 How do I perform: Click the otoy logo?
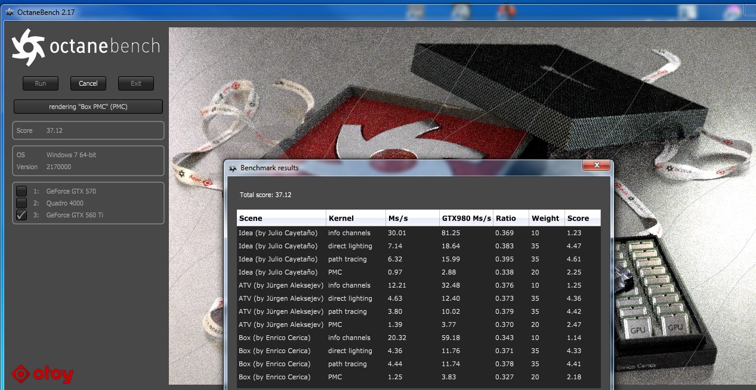click(44, 374)
